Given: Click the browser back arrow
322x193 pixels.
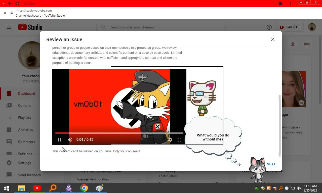Looking at the screenshot, I should pos(10,4).
